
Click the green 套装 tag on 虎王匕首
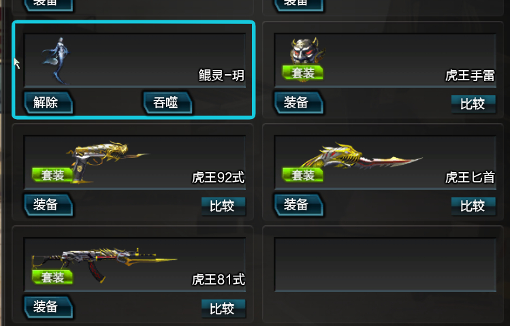(x=303, y=175)
